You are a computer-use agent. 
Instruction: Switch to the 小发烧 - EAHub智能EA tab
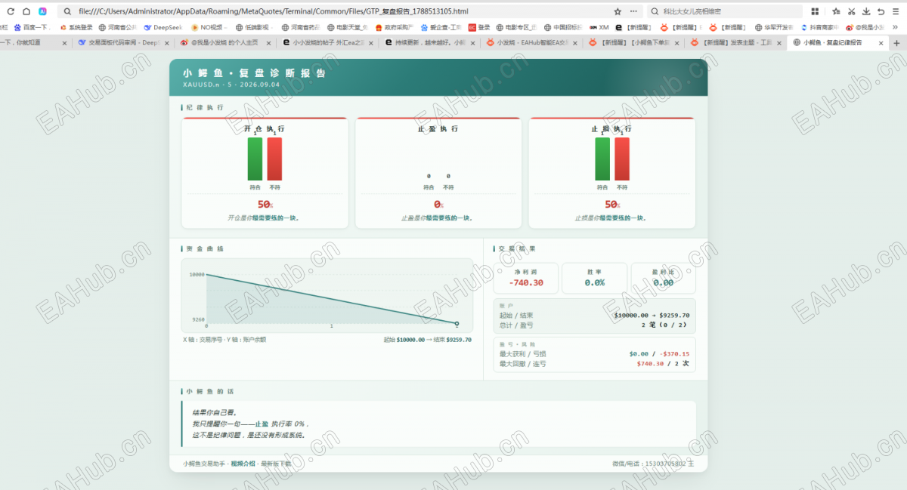530,43
